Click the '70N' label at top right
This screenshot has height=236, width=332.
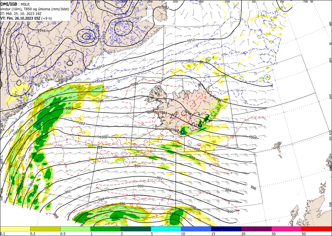305,2
